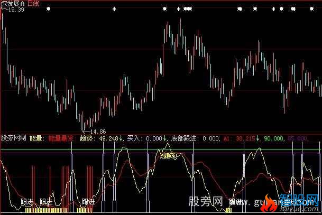Click the yellow 逃顶 signal label
322x215 pixels.
pos(168,156)
